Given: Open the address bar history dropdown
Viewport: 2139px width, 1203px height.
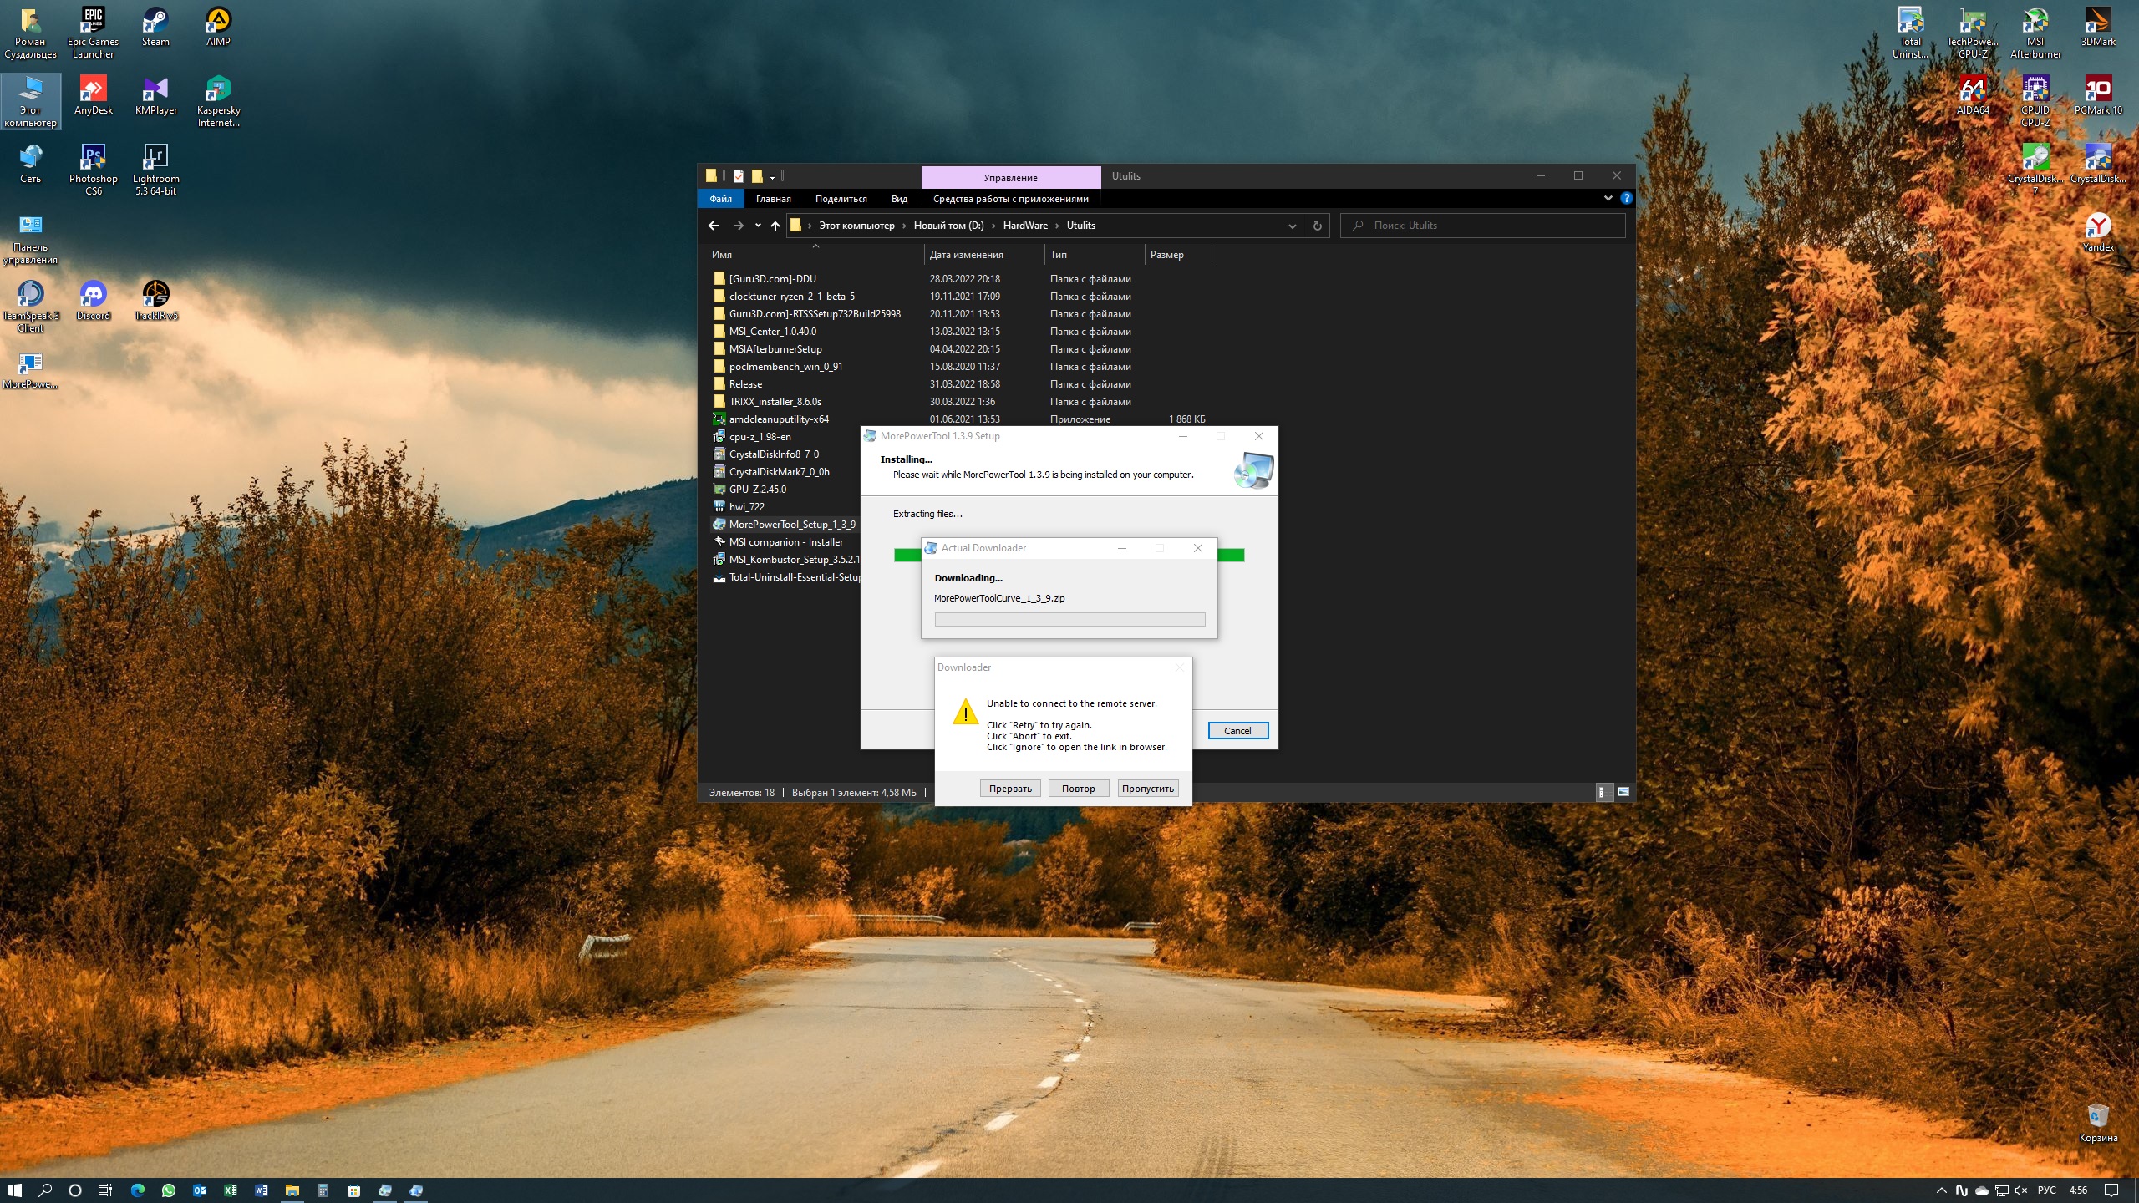Looking at the screenshot, I should click(x=1292, y=226).
